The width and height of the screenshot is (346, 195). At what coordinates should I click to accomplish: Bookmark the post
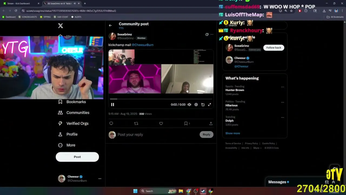coord(186,123)
